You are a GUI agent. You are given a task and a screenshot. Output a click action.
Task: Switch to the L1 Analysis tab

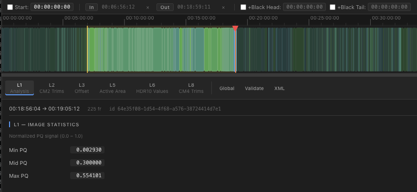pyautogui.click(x=20, y=88)
